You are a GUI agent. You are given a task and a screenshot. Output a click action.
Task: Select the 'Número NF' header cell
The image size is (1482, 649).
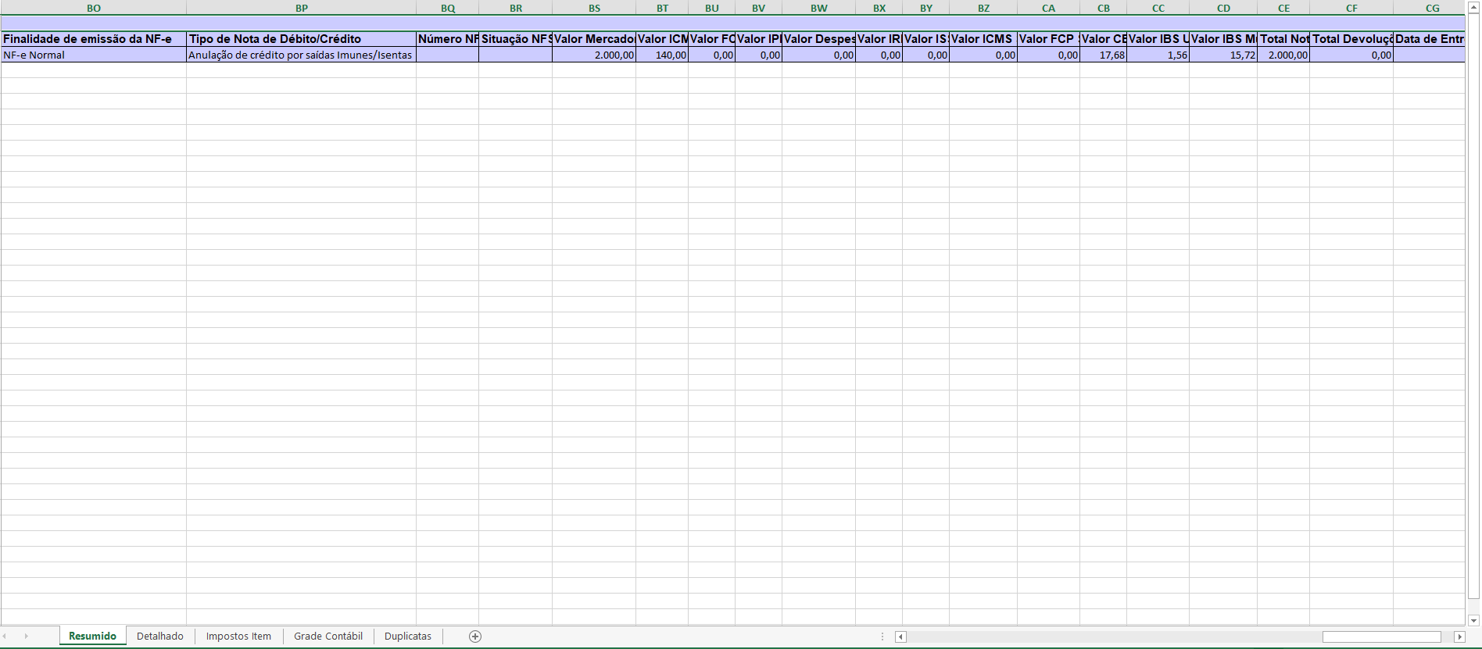(x=448, y=39)
